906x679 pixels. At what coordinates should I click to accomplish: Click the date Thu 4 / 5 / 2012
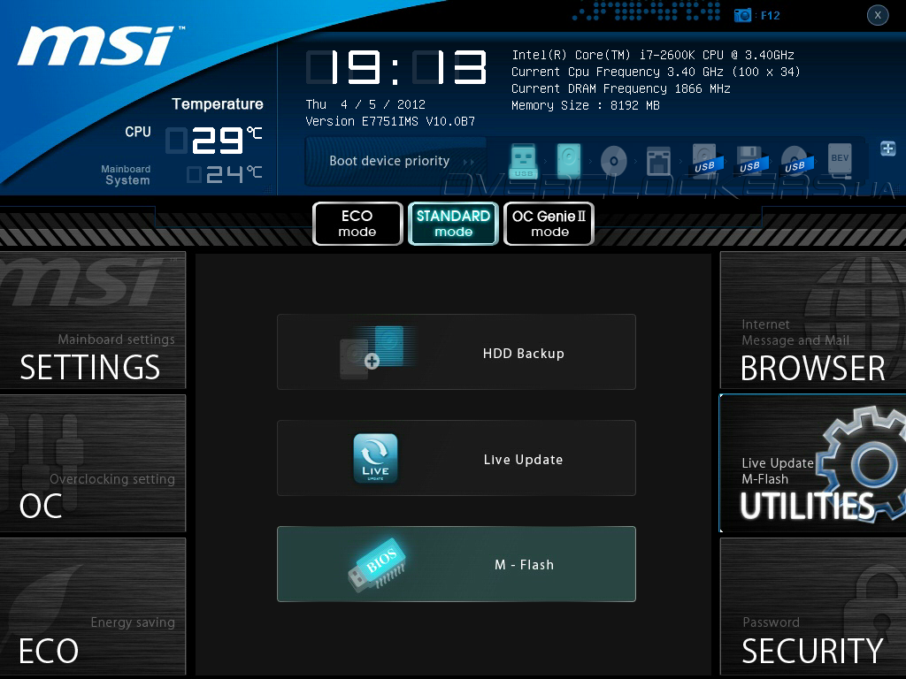click(x=365, y=104)
